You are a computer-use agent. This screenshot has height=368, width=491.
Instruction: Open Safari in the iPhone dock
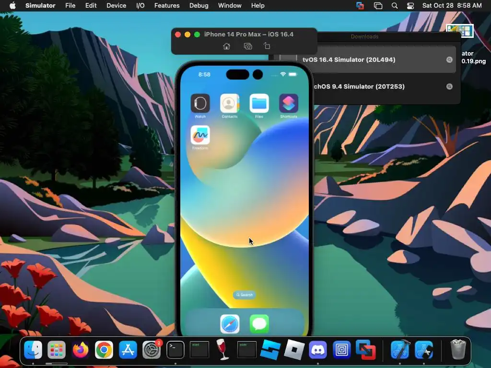click(230, 324)
